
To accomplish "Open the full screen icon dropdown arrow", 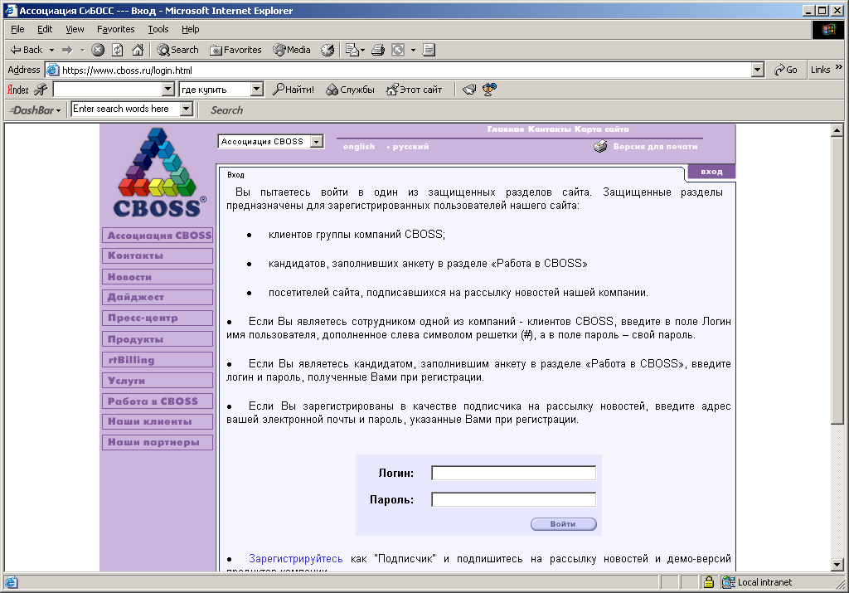I will click(413, 50).
